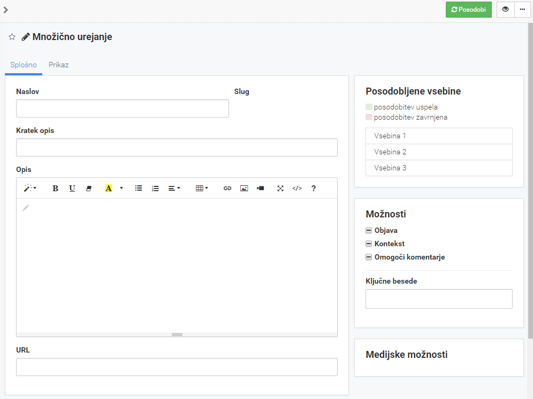Click the eraser remove-formatting icon
The width and height of the screenshot is (533, 399).
click(89, 189)
